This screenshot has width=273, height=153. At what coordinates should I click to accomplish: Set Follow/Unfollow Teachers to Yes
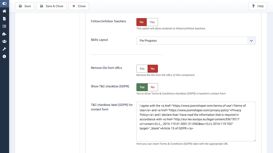pos(152,22)
